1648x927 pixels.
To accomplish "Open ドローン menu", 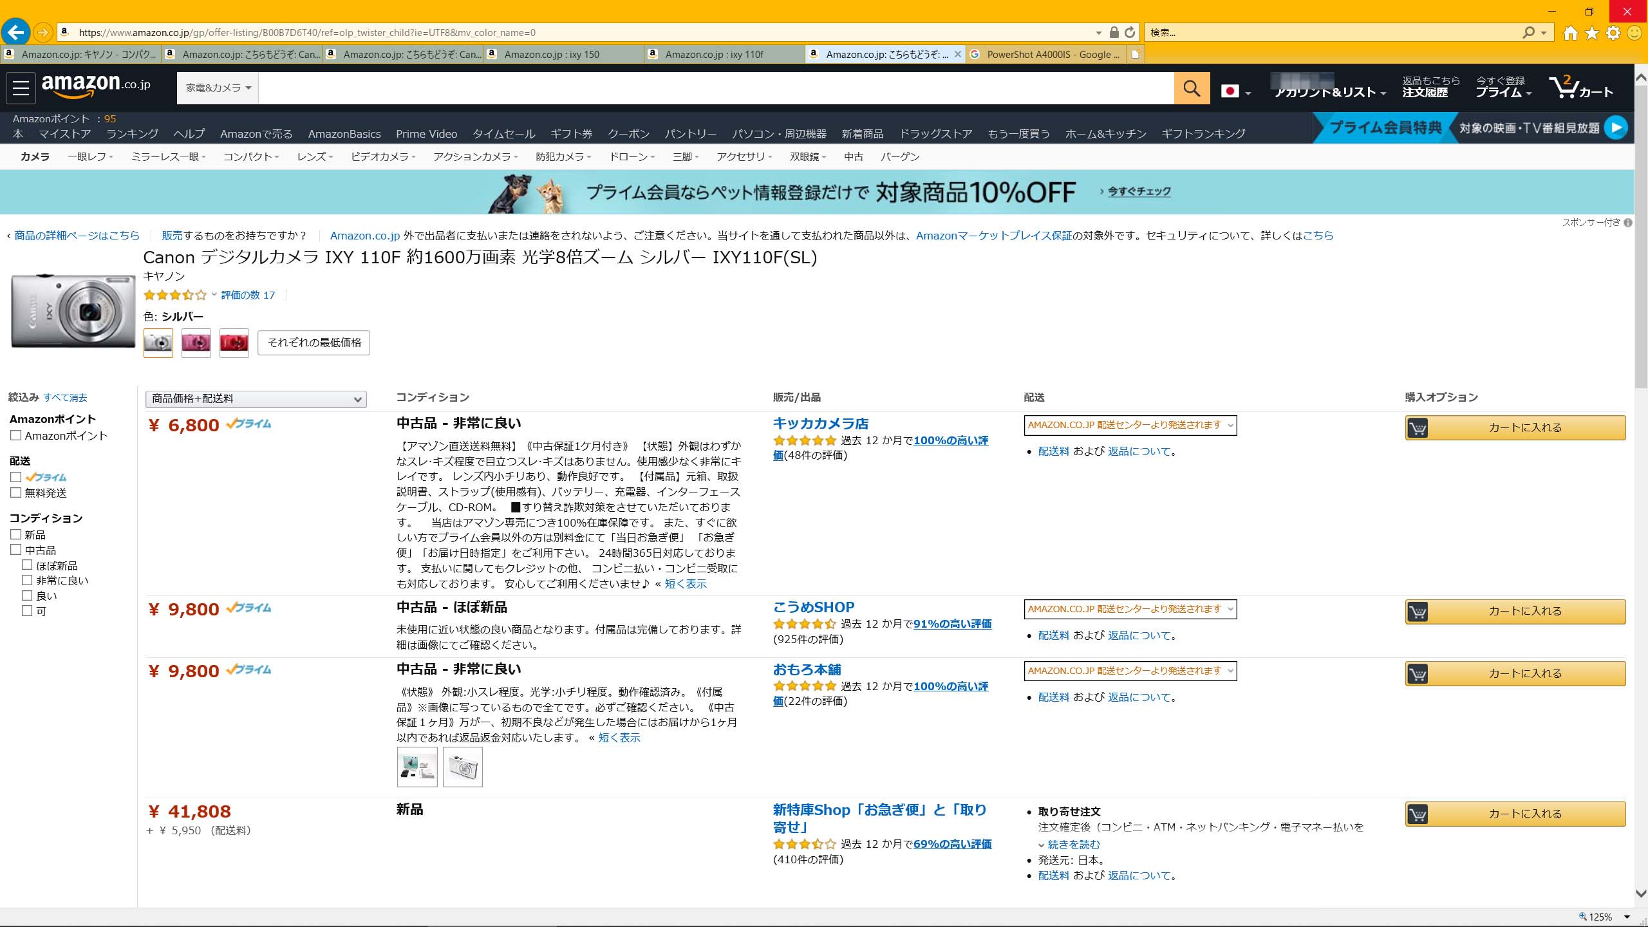I will [632, 156].
